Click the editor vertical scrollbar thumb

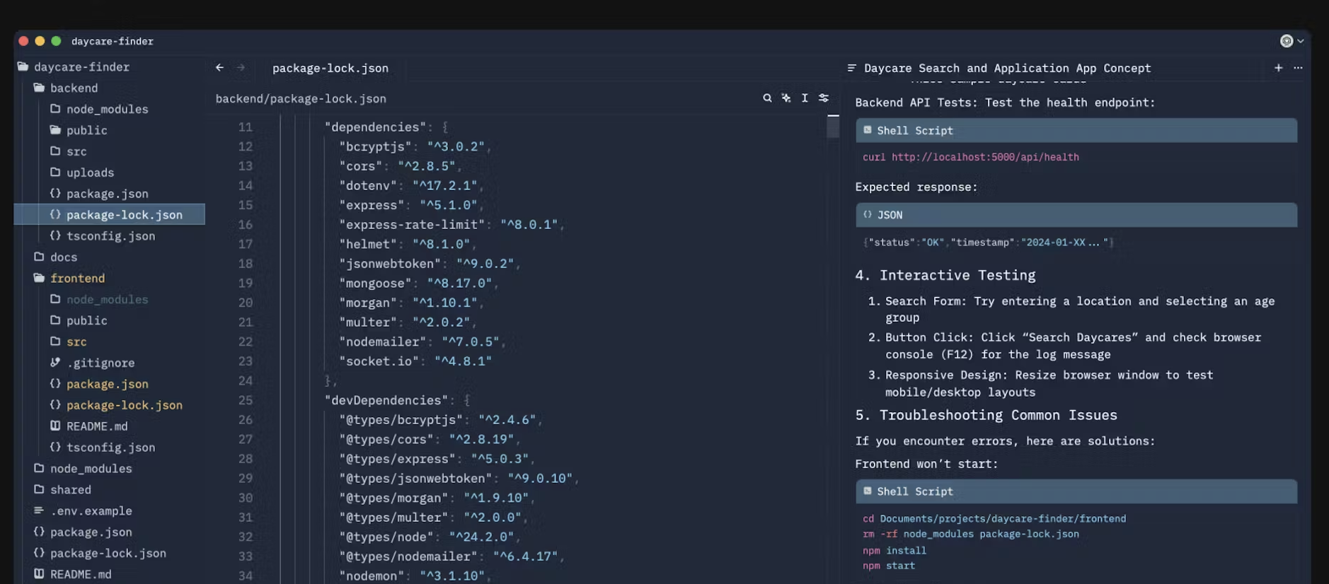(x=833, y=126)
